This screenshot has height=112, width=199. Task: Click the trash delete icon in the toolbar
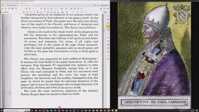[78, 8]
